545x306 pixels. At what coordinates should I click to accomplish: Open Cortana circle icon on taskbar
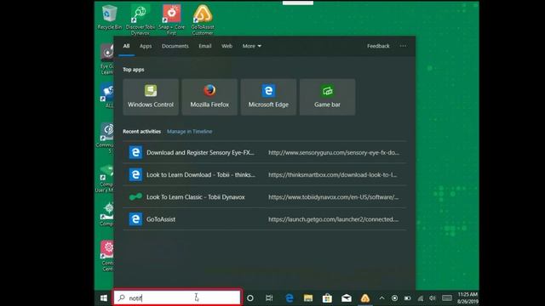click(x=250, y=298)
